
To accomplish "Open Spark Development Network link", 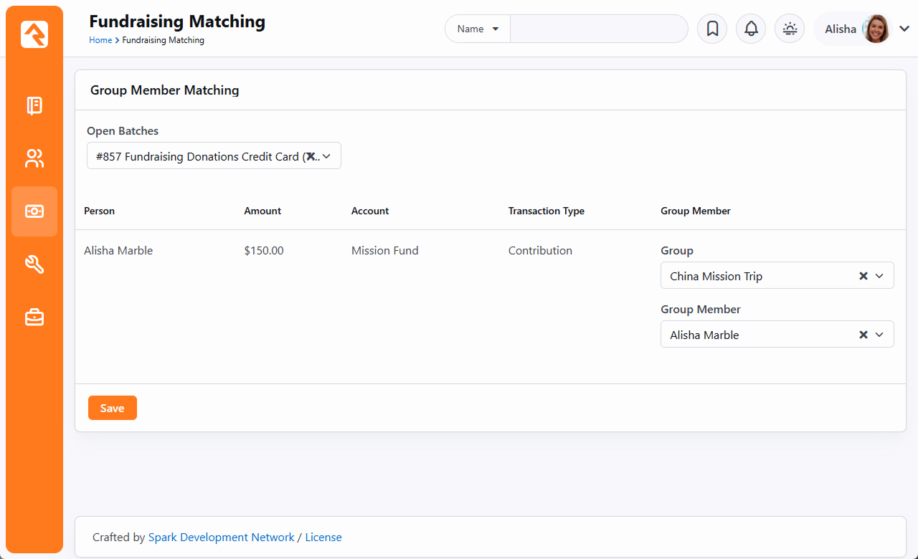I will coord(221,537).
